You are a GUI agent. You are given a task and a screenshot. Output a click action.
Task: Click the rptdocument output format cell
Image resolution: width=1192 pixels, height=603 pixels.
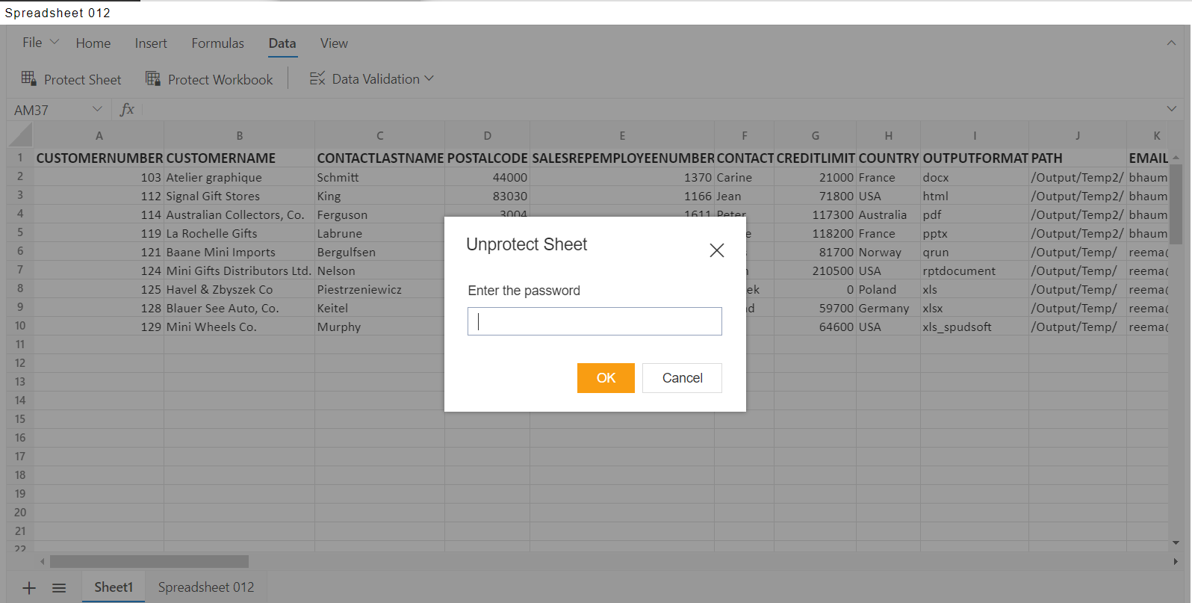(x=975, y=270)
